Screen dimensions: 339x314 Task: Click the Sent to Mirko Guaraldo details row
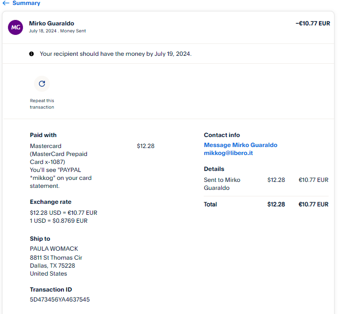pyautogui.click(x=222, y=183)
